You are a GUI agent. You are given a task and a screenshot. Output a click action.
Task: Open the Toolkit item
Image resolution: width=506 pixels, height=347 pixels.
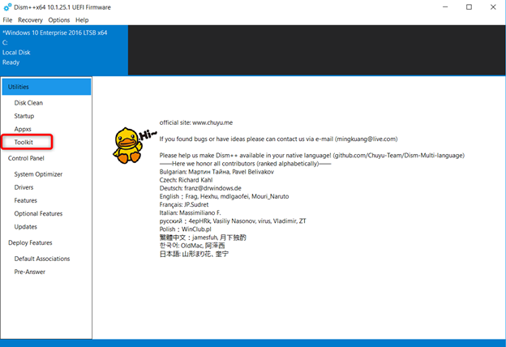click(24, 142)
